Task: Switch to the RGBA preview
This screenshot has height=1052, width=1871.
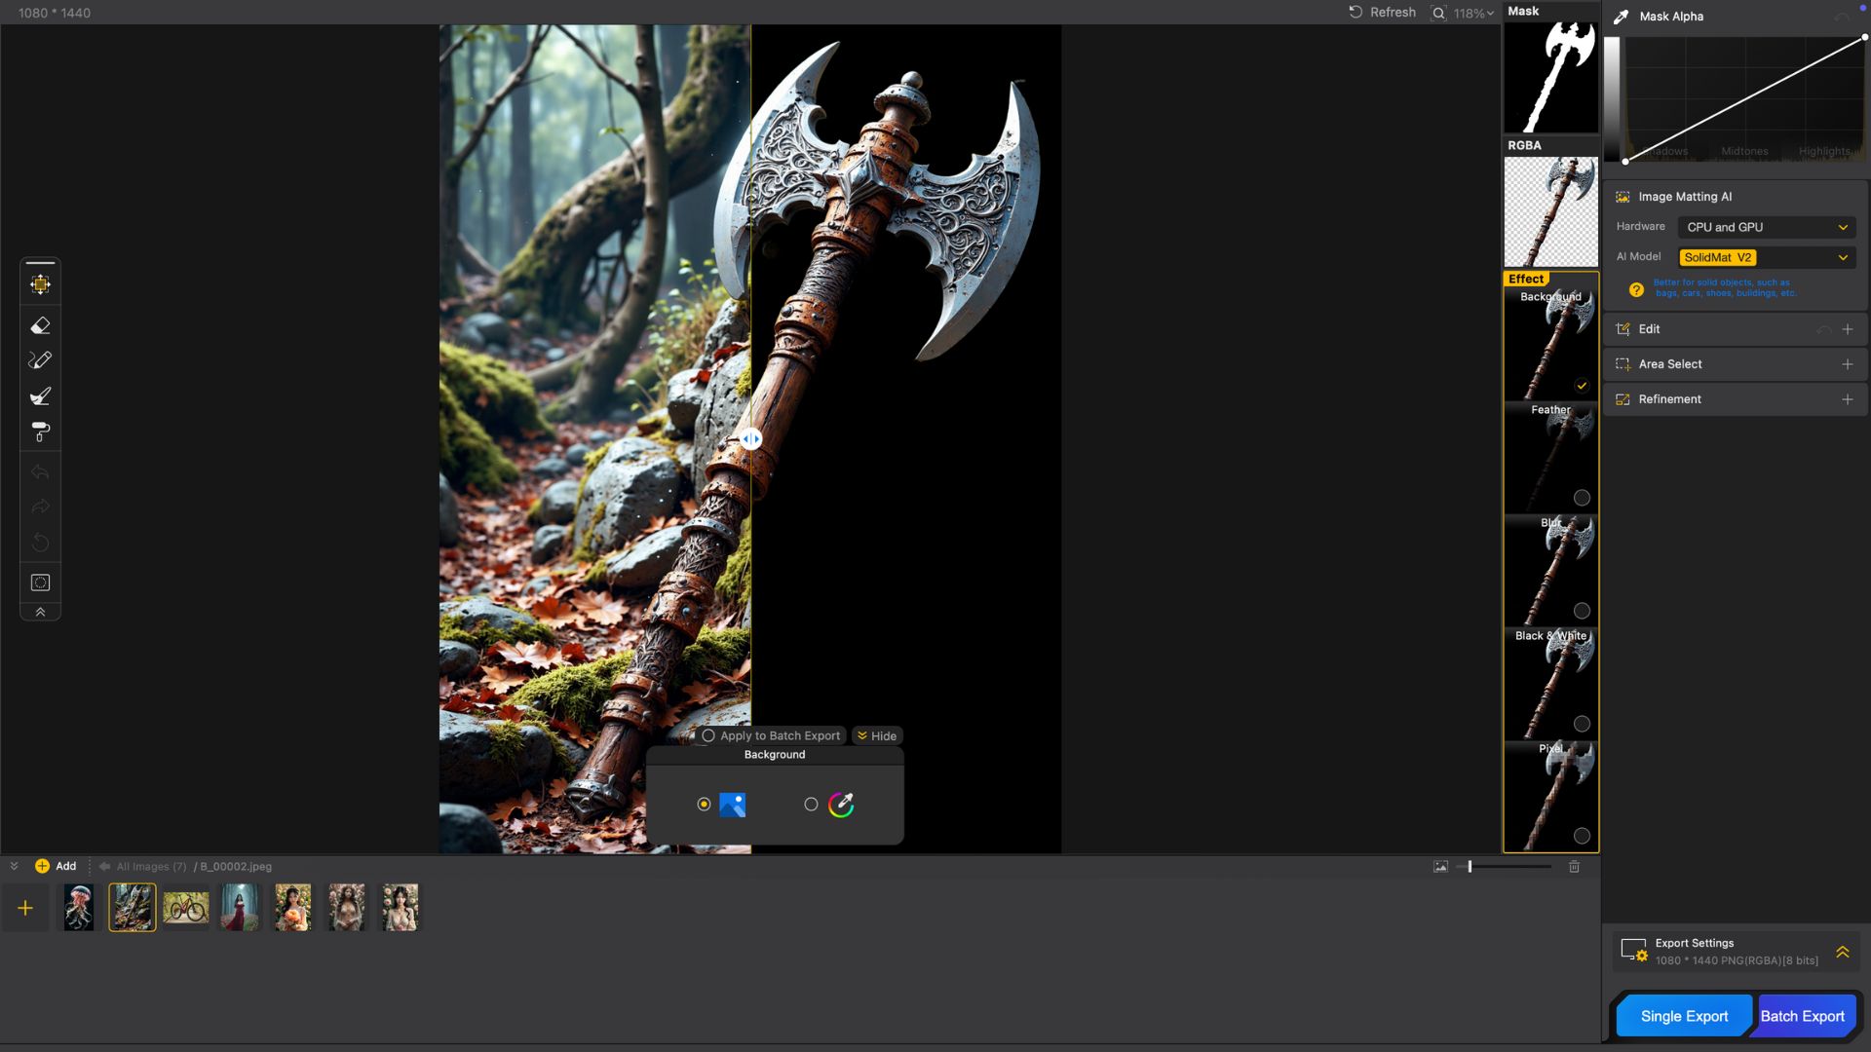Action: click(x=1550, y=211)
